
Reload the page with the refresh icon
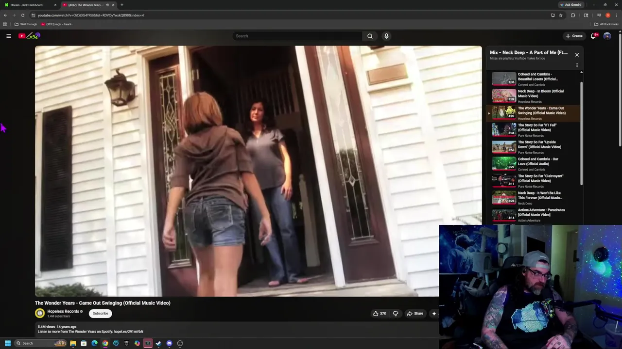(x=22, y=15)
